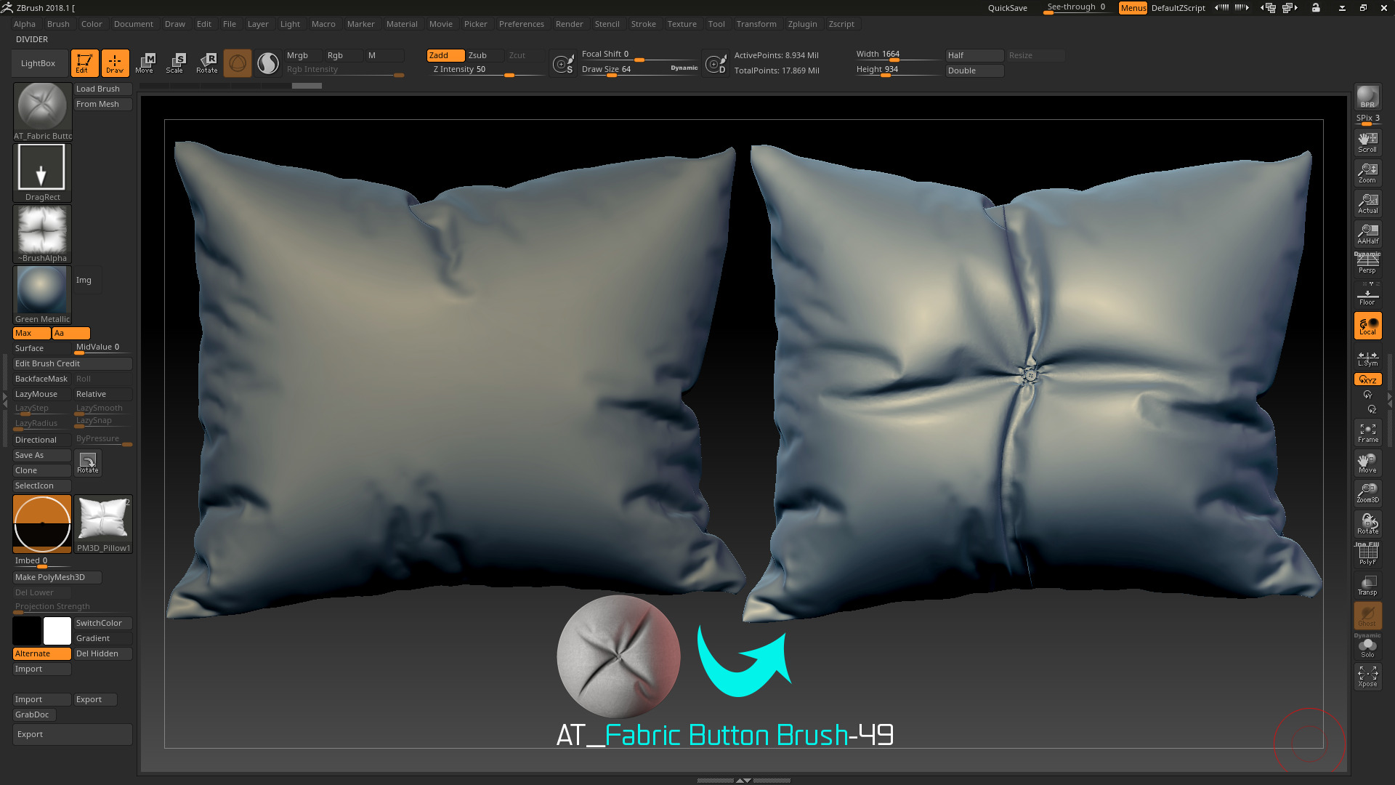1395x785 pixels.
Task: Open the Green Metallic material selector
Action: coord(42,295)
